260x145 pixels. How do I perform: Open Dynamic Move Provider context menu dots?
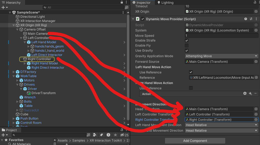pyautogui.click(x=256, y=19)
